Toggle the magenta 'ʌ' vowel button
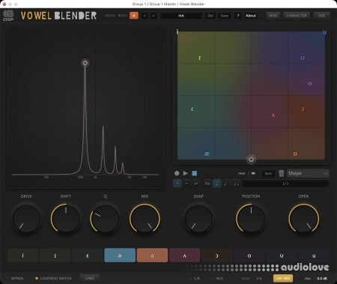 click(184, 256)
